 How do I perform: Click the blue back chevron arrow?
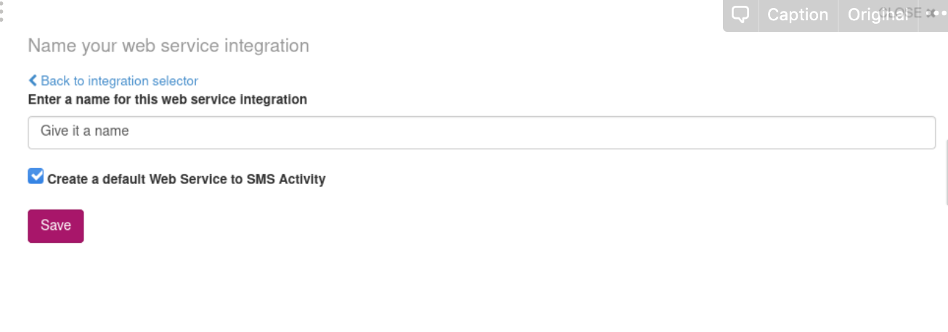coord(33,80)
